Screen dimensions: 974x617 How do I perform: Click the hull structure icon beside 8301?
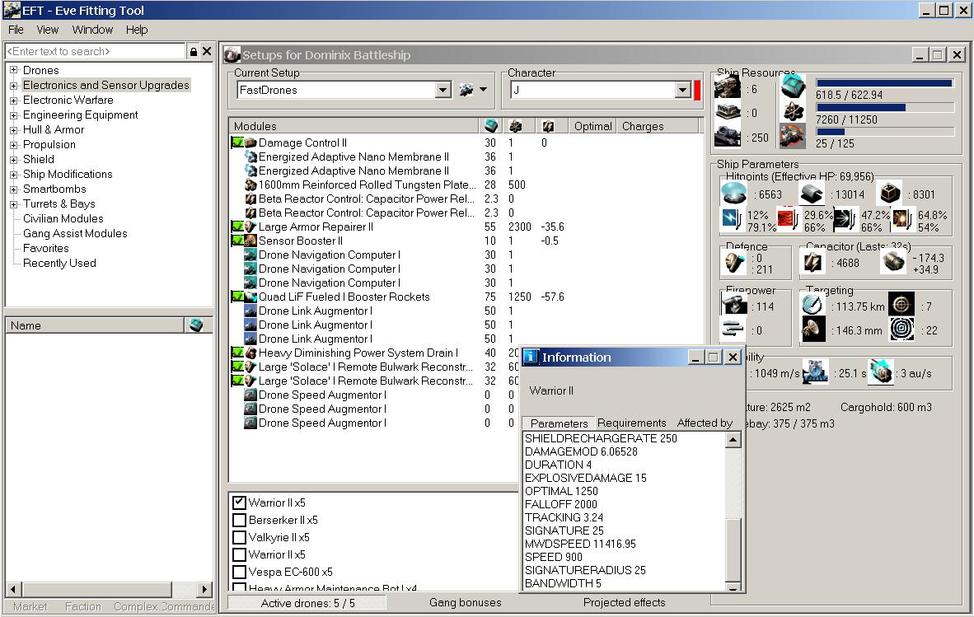(x=889, y=194)
